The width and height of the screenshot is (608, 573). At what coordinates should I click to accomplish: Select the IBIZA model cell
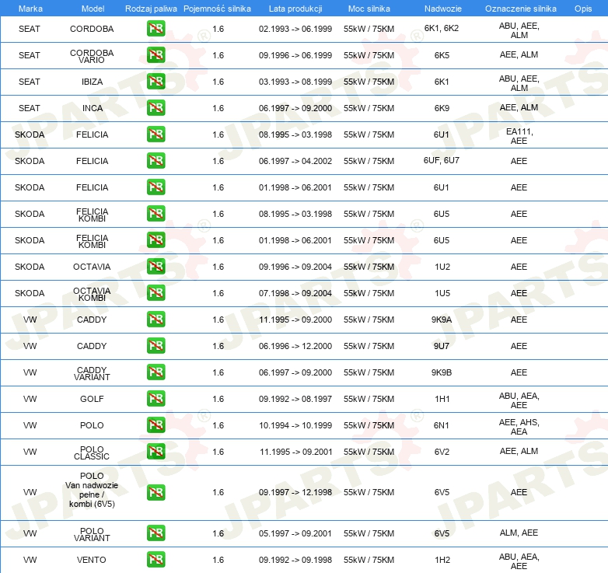(x=92, y=82)
